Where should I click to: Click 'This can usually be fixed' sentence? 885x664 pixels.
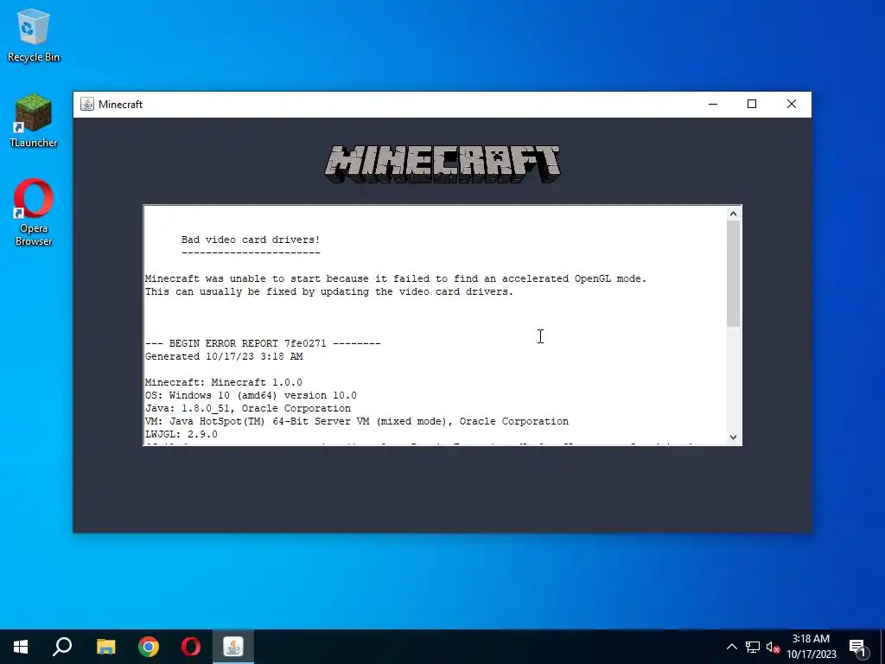tap(329, 291)
